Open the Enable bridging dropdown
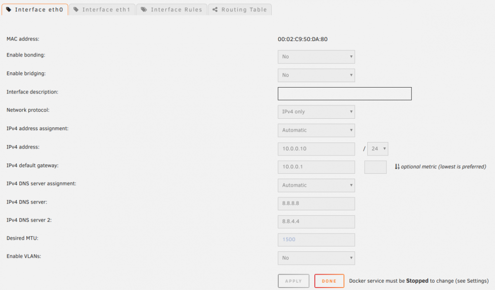Viewport: 495px width, 290px height. click(316, 75)
